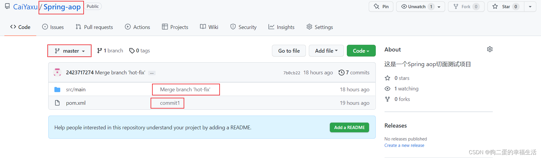Go to the Security tab
Image resolution: width=541 pixels, height=158 pixels.
tap(243, 27)
